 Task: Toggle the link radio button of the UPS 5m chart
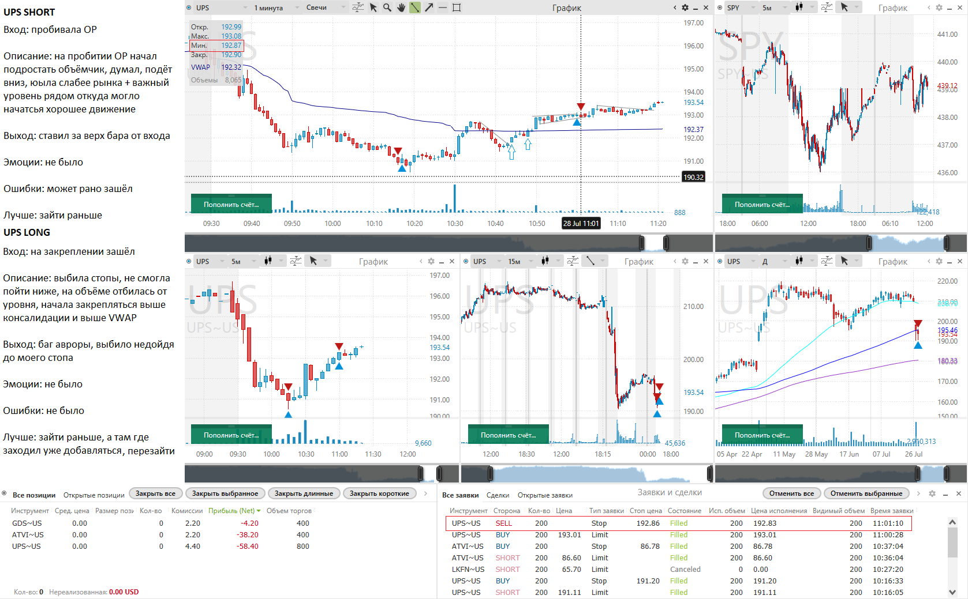coord(189,261)
